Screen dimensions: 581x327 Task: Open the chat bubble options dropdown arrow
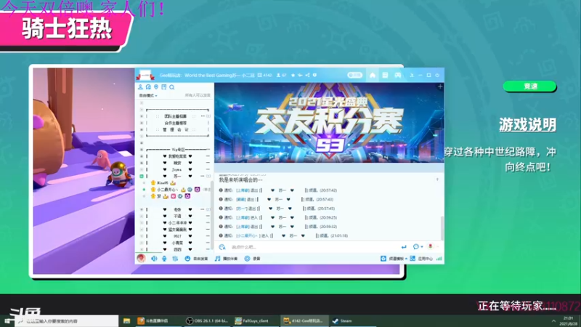[x=422, y=247]
